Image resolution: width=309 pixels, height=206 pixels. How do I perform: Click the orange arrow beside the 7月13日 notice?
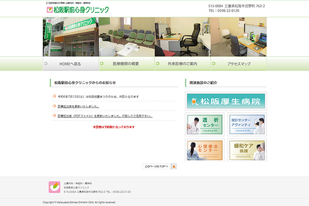click(54, 96)
